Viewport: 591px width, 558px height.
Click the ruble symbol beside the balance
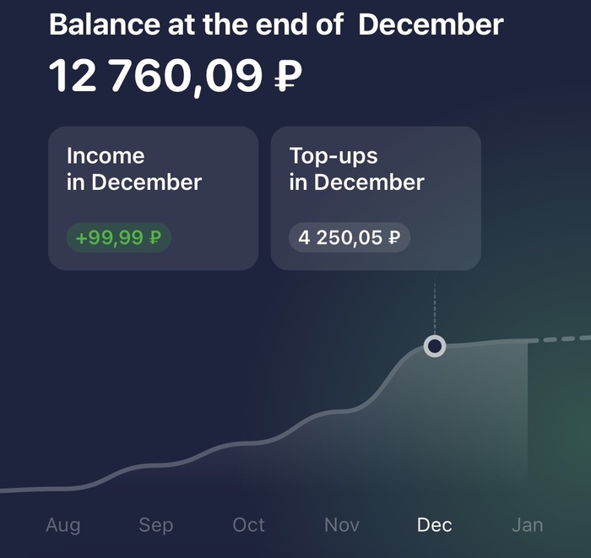(288, 77)
